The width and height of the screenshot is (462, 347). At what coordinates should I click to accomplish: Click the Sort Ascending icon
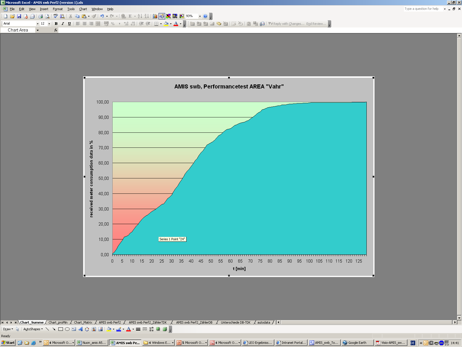140,16
